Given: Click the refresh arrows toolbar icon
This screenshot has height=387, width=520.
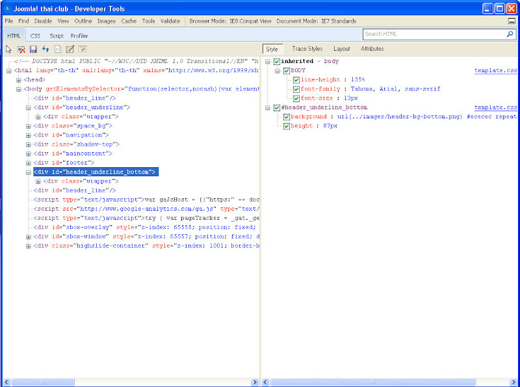Looking at the screenshot, I should coord(45,49).
